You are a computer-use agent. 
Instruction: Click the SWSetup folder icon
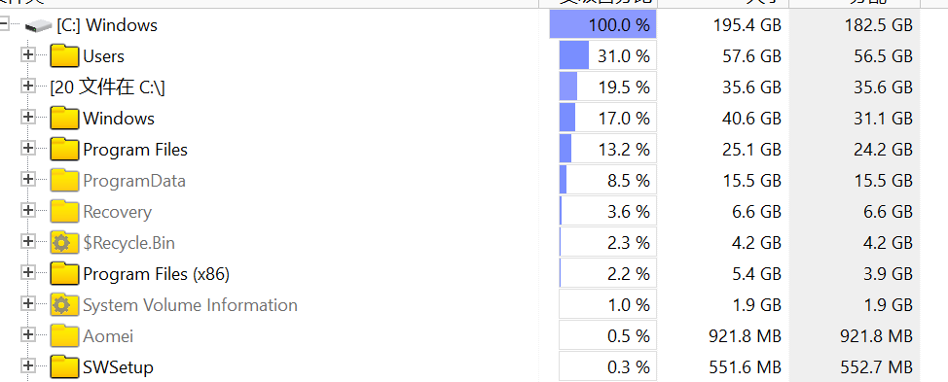(64, 366)
